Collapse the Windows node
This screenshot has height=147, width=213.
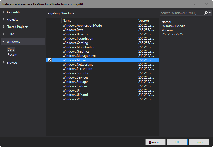click(x=4, y=41)
